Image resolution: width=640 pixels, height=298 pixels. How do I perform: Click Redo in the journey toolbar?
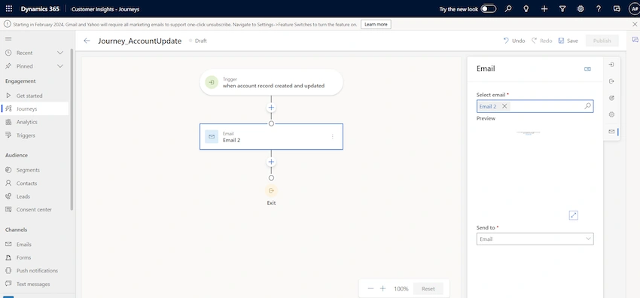(x=541, y=41)
